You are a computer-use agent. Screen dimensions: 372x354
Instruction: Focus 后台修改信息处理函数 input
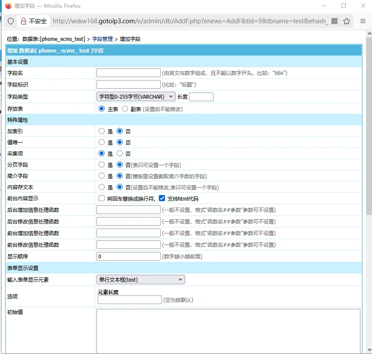[128, 221]
